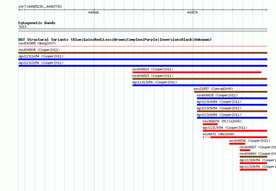Screen dimensions: 276x191
Task: Open nsv366876 (Mills2006) variant label
Action: [222, 121]
